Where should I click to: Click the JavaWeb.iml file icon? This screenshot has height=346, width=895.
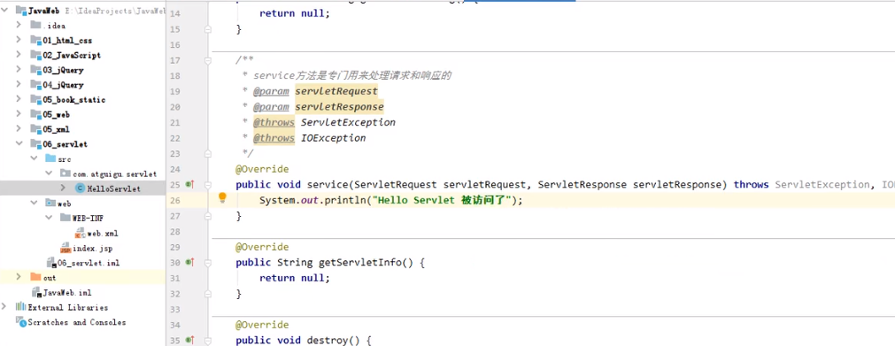tap(36, 292)
